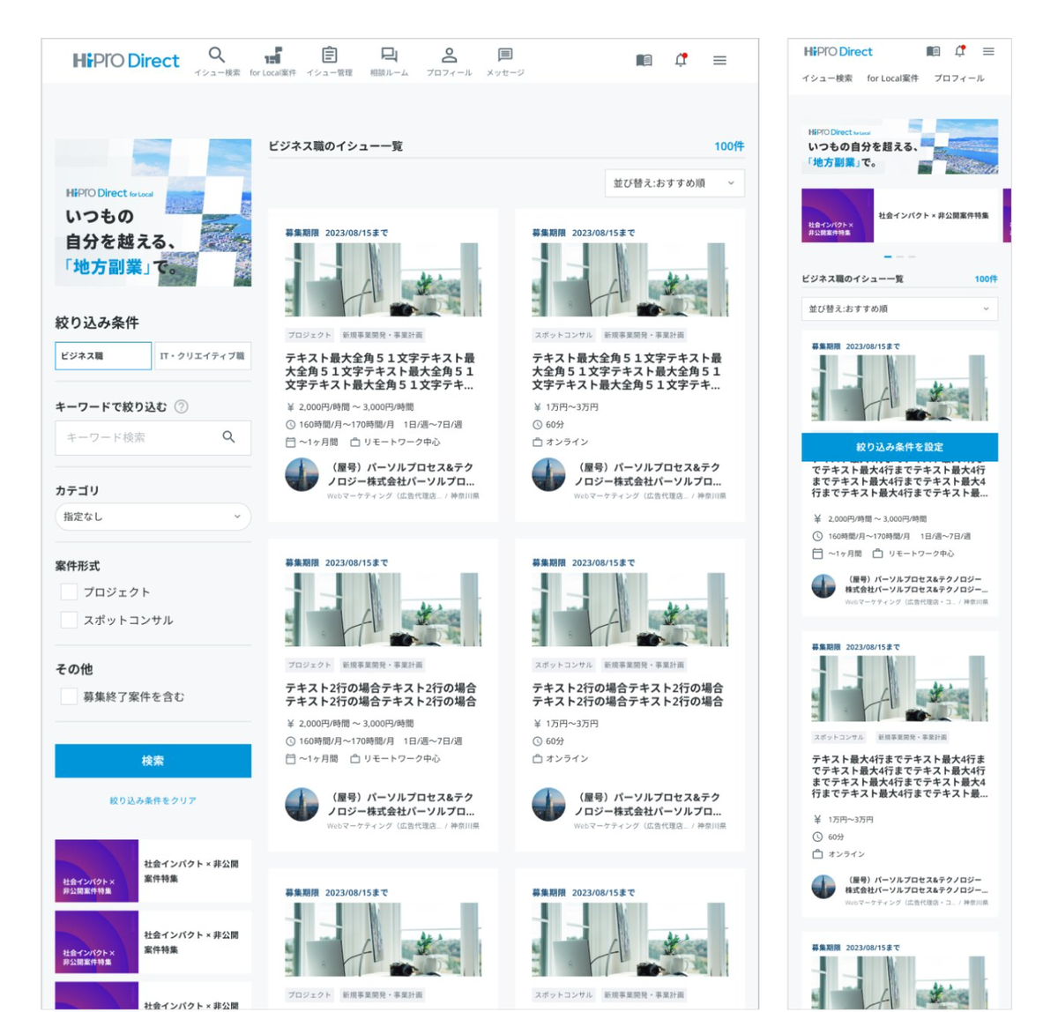The height and width of the screenshot is (1012, 1058).
Task: Open イシュー検索 tab in mobile nav
Action: (x=827, y=78)
